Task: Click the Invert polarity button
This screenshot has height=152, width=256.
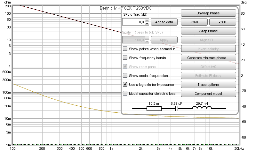Action: (208, 49)
